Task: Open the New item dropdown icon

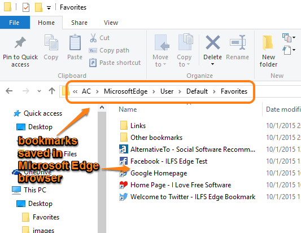Action: (289, 38)
